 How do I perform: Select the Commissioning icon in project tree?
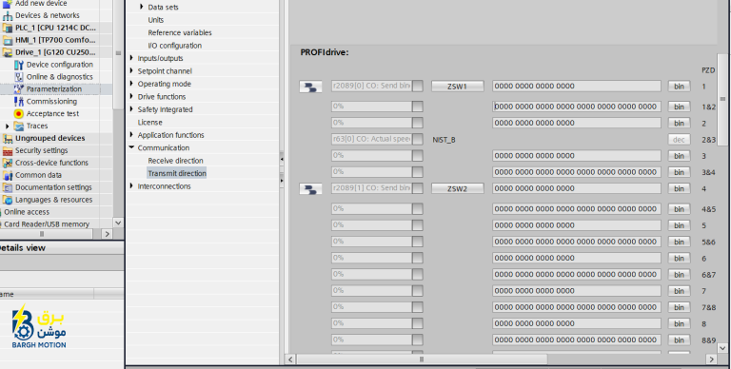point(19,102)
